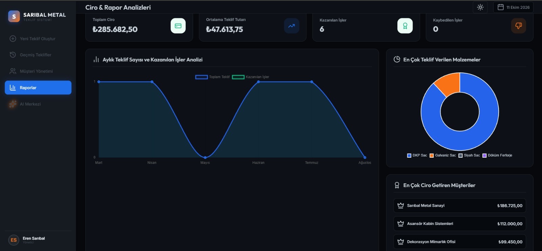The width and height of the screenshot is (542, 251).
Task: Open AI Merkezi from the sidebar
Action: click(38, 104)
